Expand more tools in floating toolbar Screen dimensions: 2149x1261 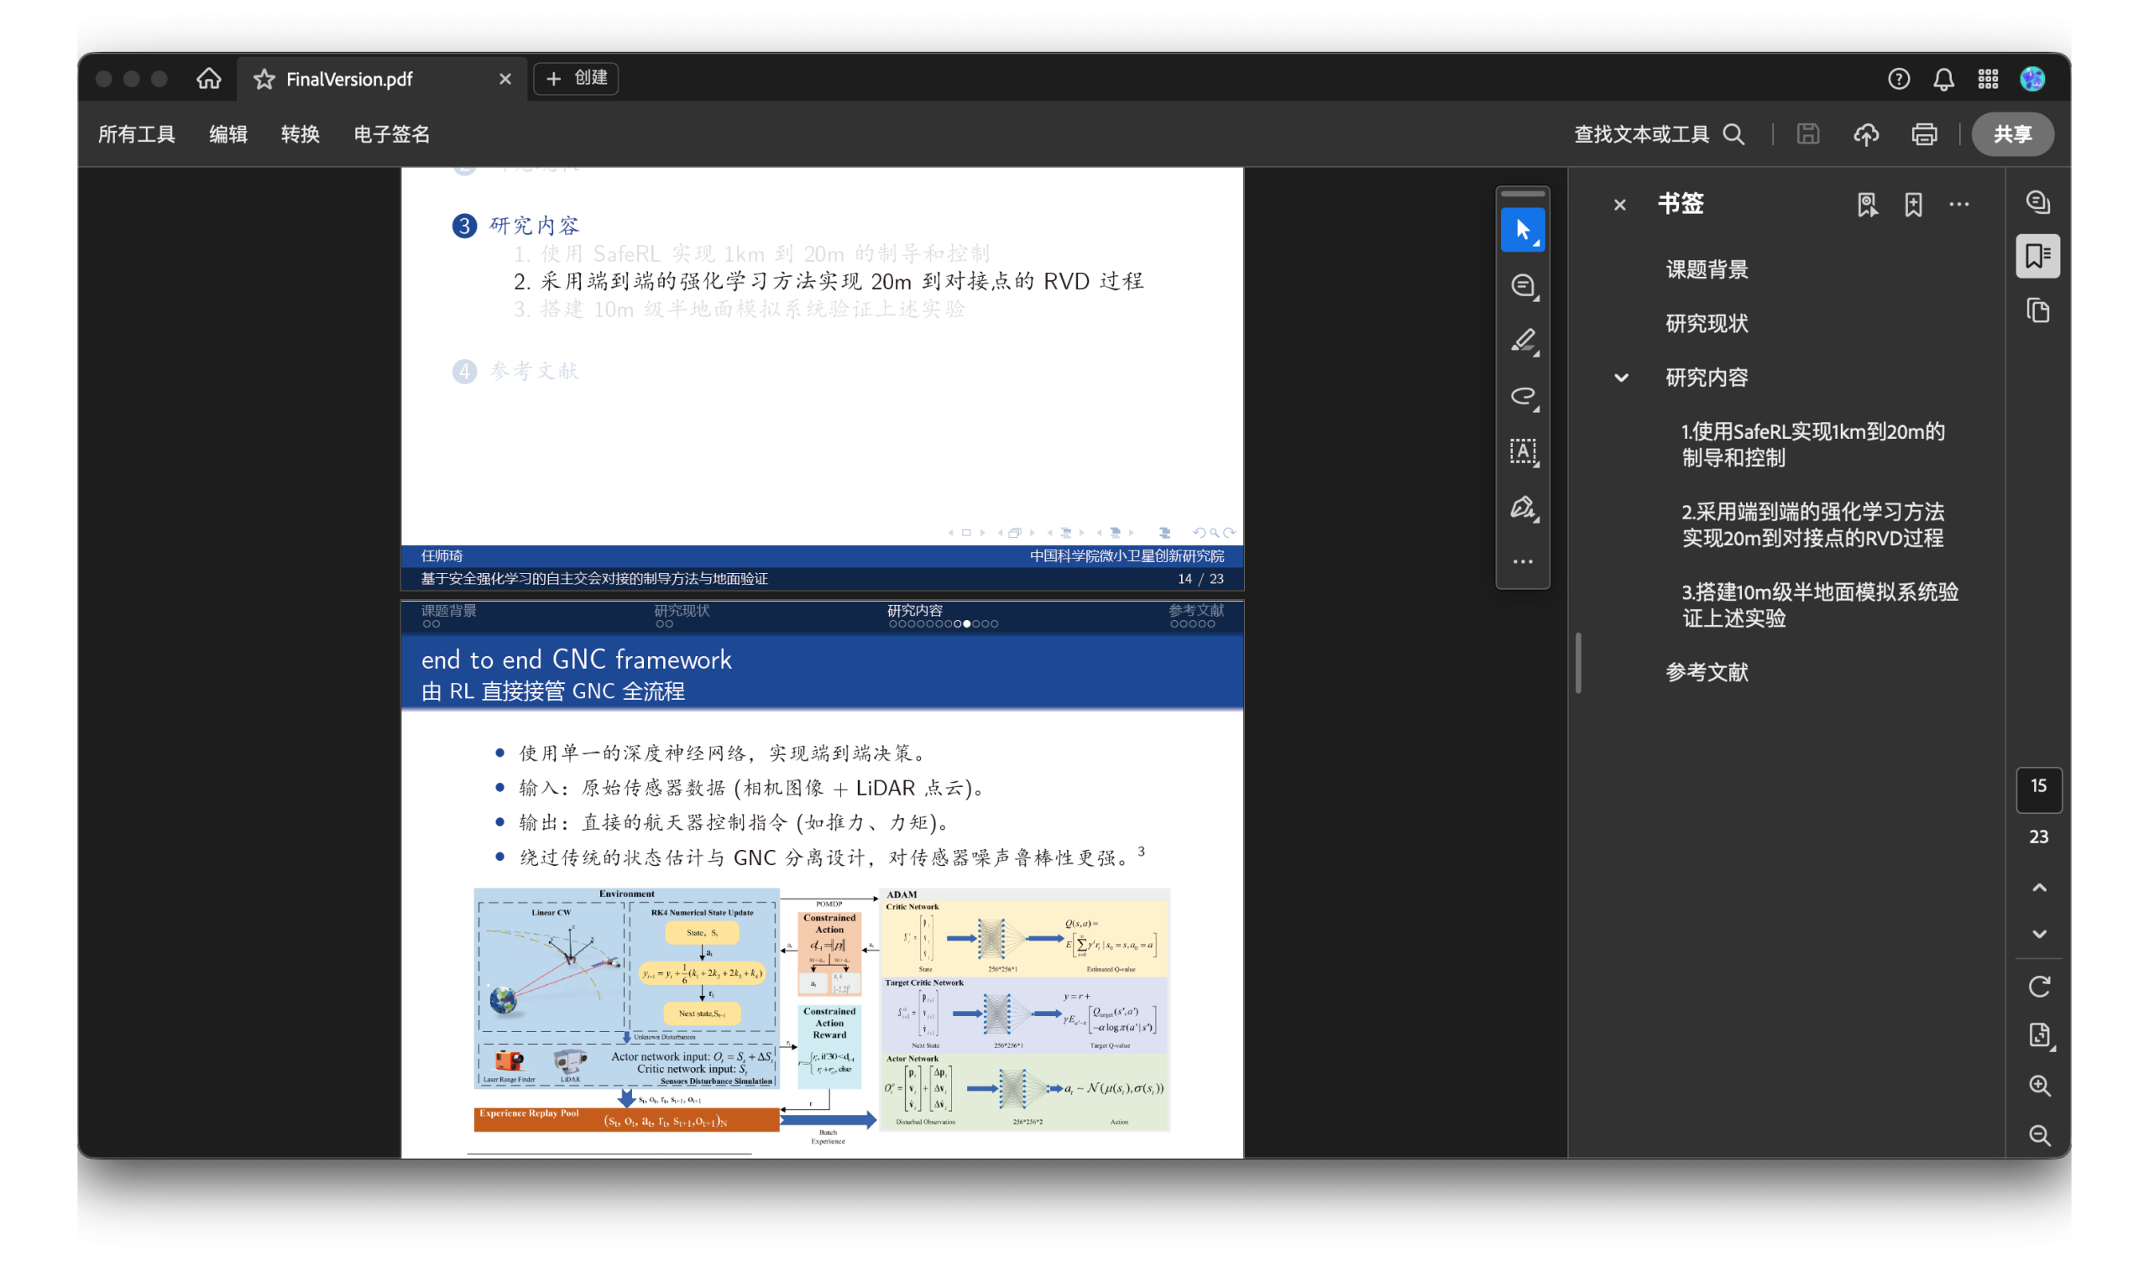click(x=1522, y=561)
